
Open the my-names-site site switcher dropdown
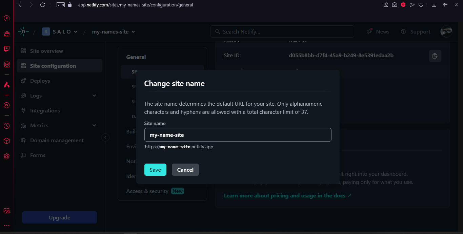pos(114,31)
